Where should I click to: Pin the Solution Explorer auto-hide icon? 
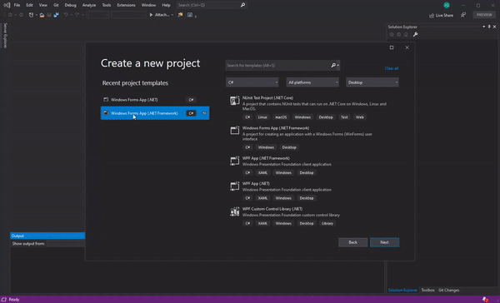click(x=489, y=27)
